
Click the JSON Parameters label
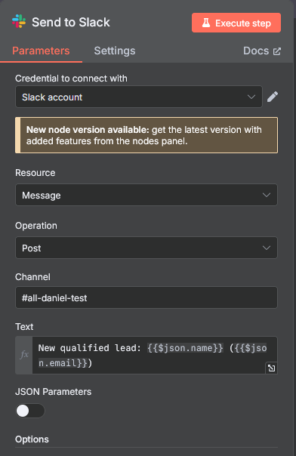click(x=53, y=392)
